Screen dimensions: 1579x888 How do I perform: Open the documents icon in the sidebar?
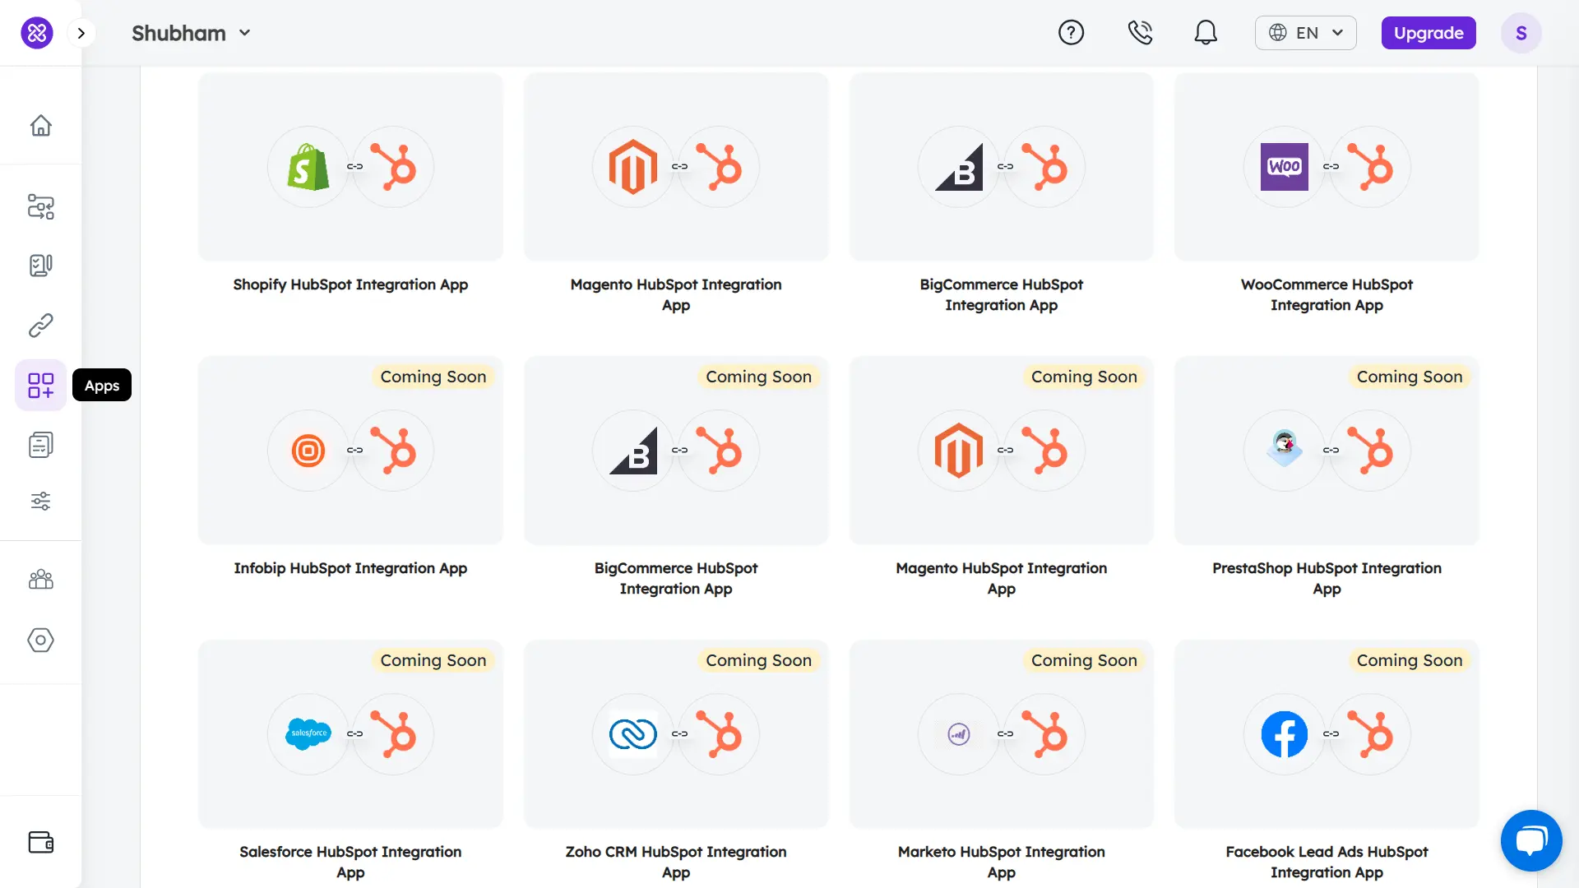[40, 444]
